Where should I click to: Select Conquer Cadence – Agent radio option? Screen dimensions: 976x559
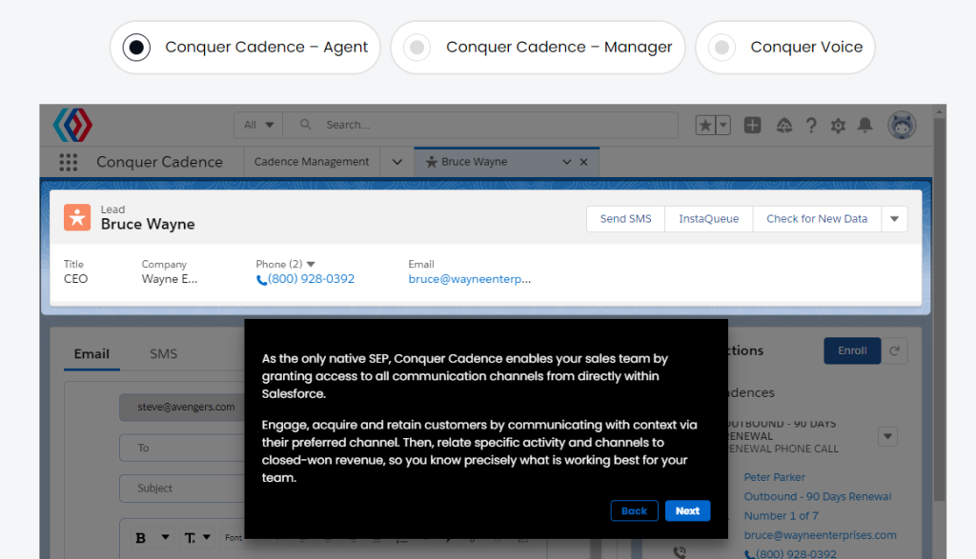coord(245,48)
